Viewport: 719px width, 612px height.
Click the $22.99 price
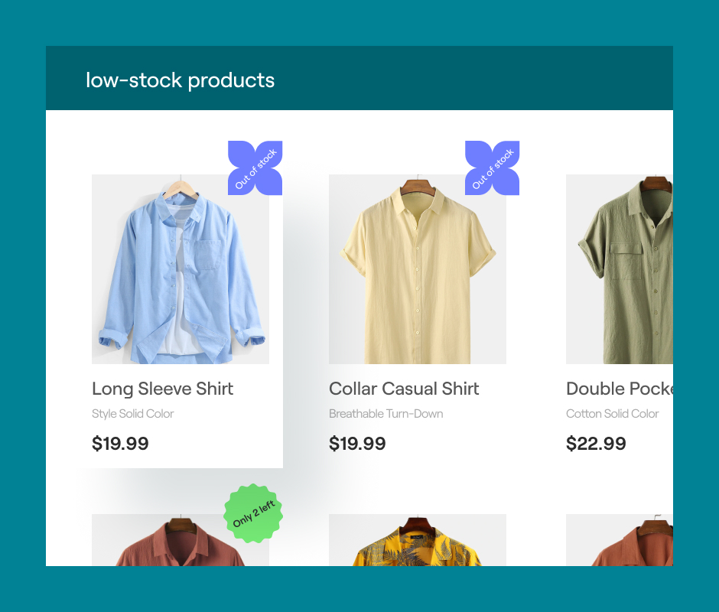[596, 443]
